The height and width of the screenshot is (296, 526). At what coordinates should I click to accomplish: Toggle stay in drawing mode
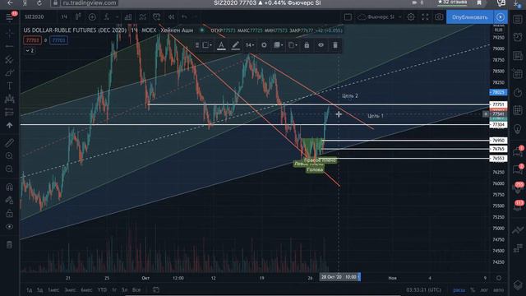click(9, 201)
